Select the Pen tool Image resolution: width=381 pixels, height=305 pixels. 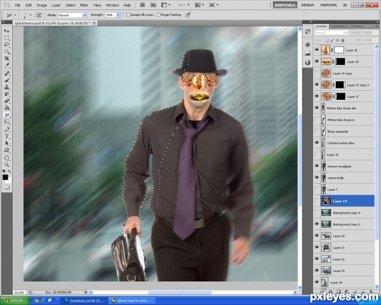tap(7, 130)
